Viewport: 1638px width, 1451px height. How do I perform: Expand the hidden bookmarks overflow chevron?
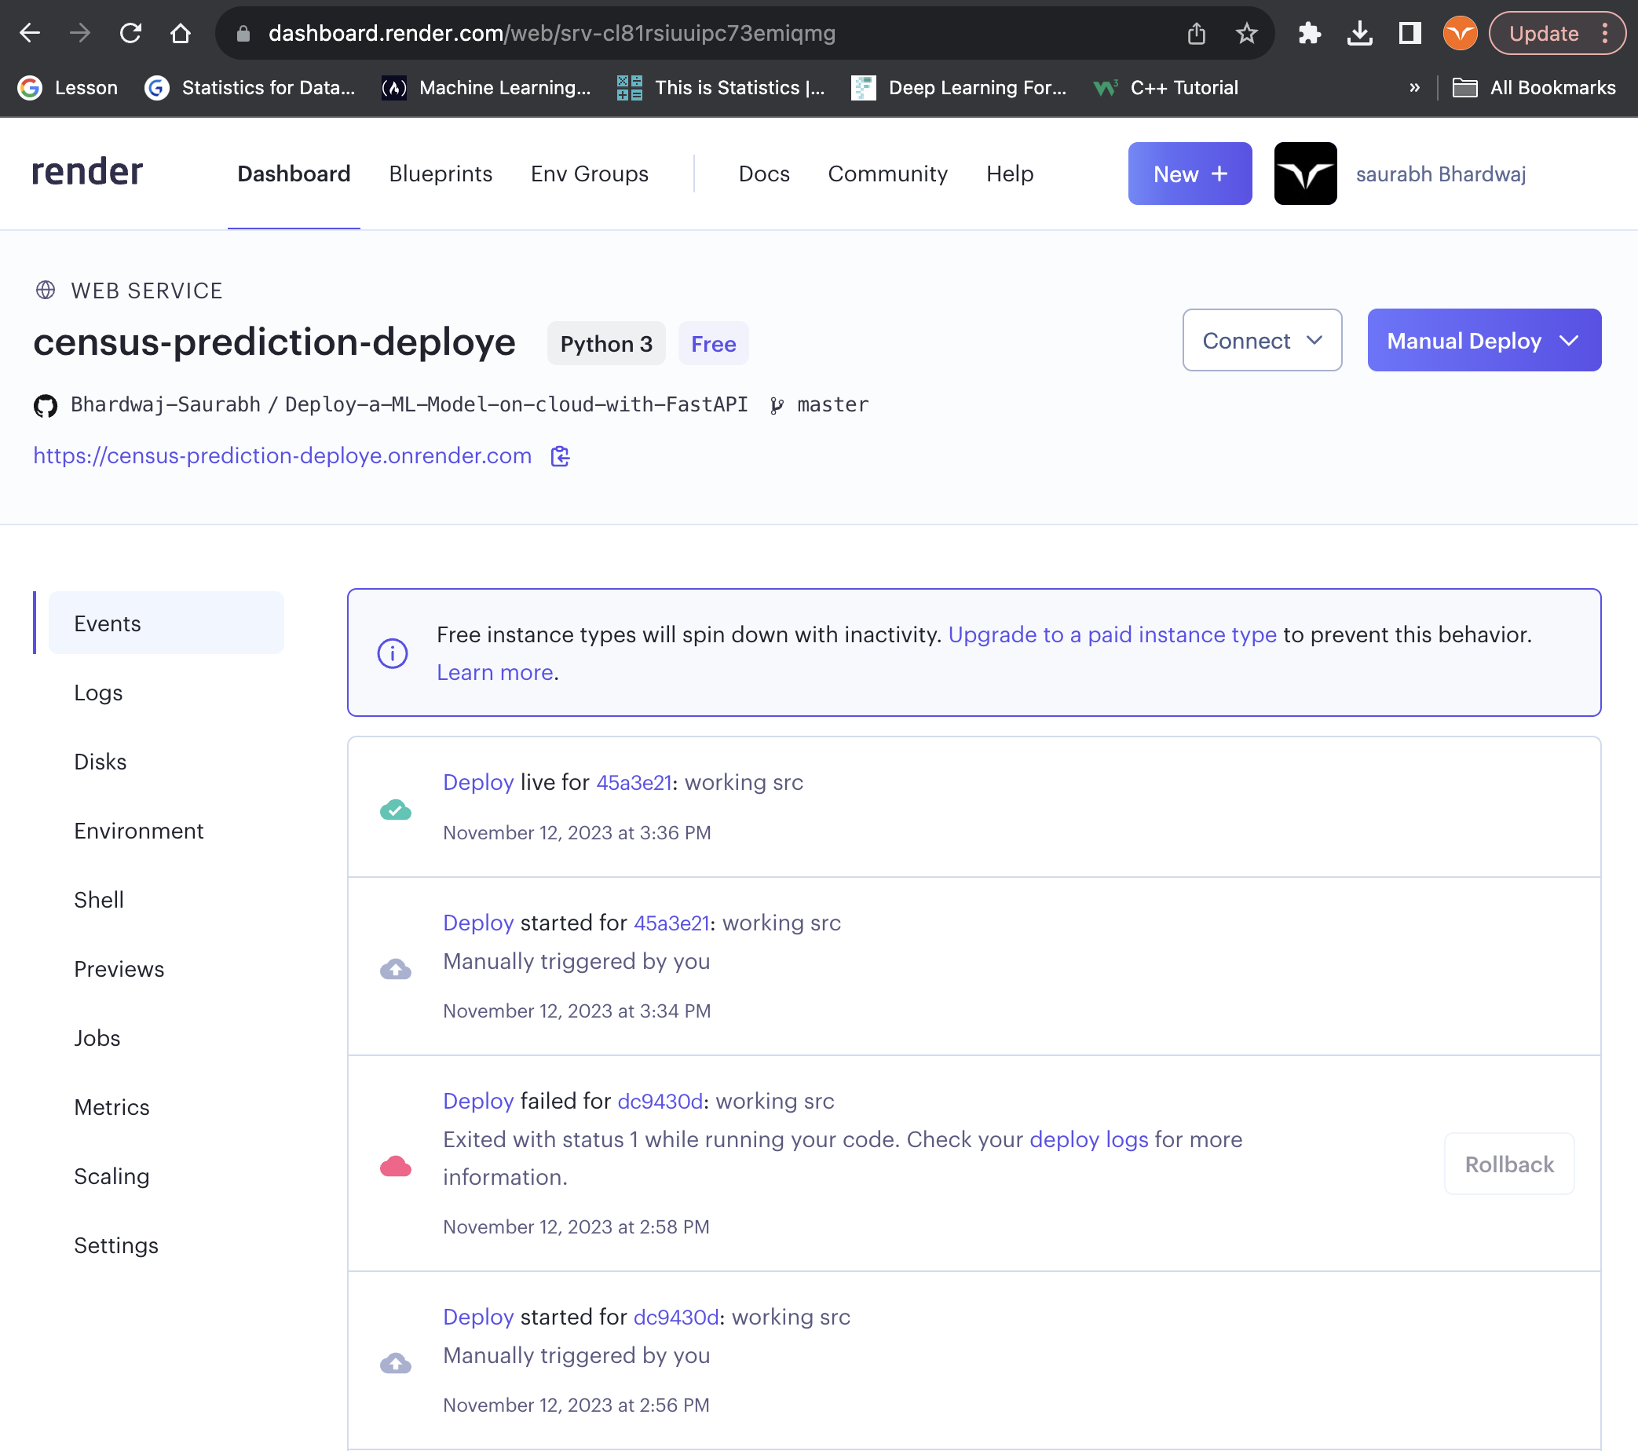point(1414,87)
